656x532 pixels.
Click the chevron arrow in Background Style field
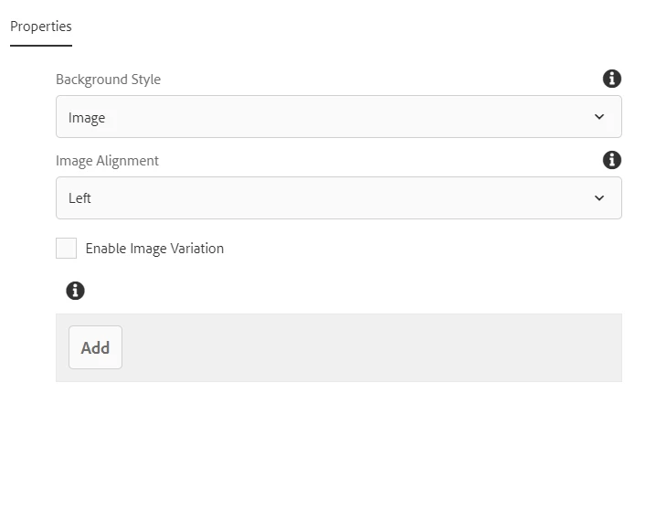[599, 117]
